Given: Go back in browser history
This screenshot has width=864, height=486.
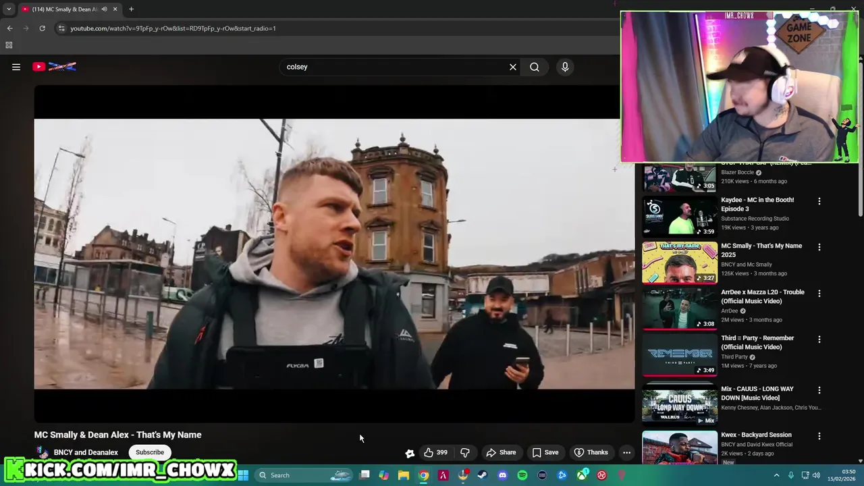Looking at the screenshot, I should click(9, 28).
